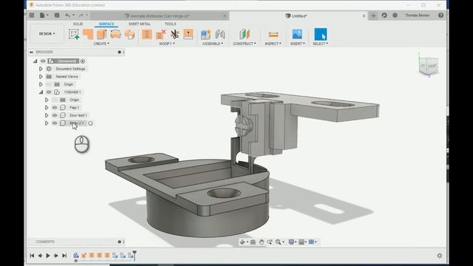Open the ASSEMBLE dropdown menu

(213, 44)
